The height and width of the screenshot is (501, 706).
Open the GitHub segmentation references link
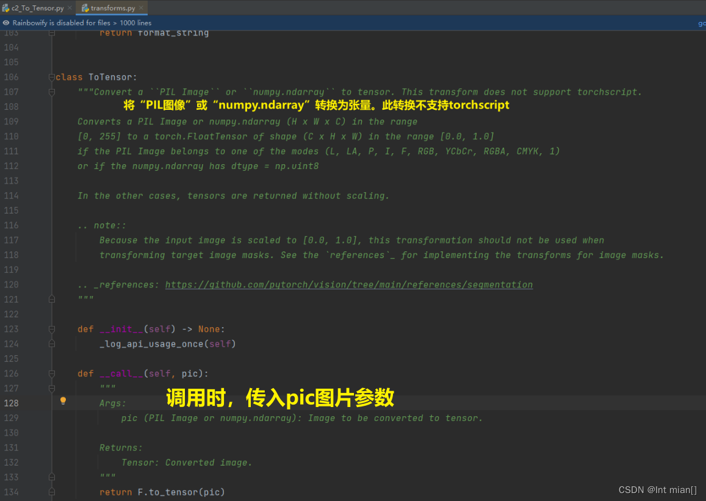(349, 284)
